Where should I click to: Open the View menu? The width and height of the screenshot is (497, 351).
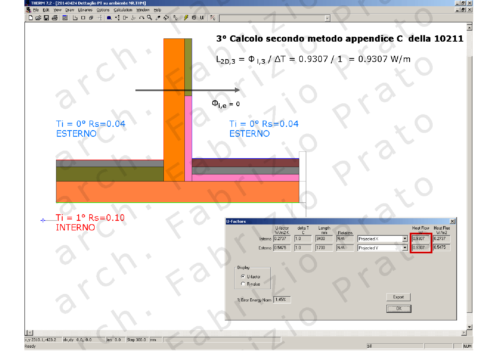(x=58, y=10)
